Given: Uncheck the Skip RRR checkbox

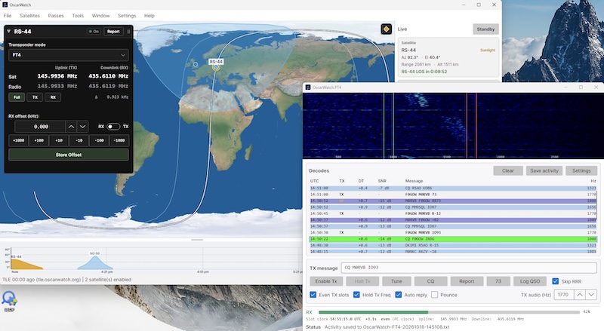Looking at the screenshot, I should [556, 281].
